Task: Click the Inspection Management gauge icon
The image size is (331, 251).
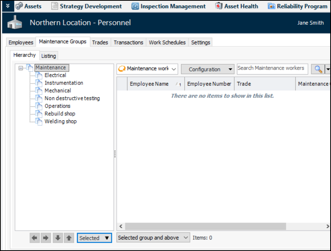Action: point(135,6)
